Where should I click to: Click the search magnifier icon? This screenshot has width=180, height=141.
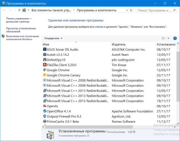click(x=174, y=10)
